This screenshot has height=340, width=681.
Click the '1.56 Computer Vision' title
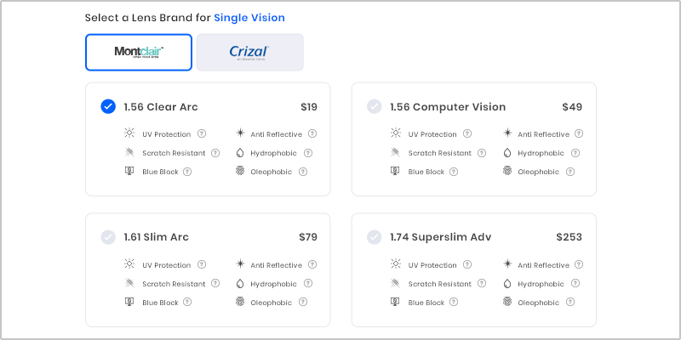click(448, 107)
